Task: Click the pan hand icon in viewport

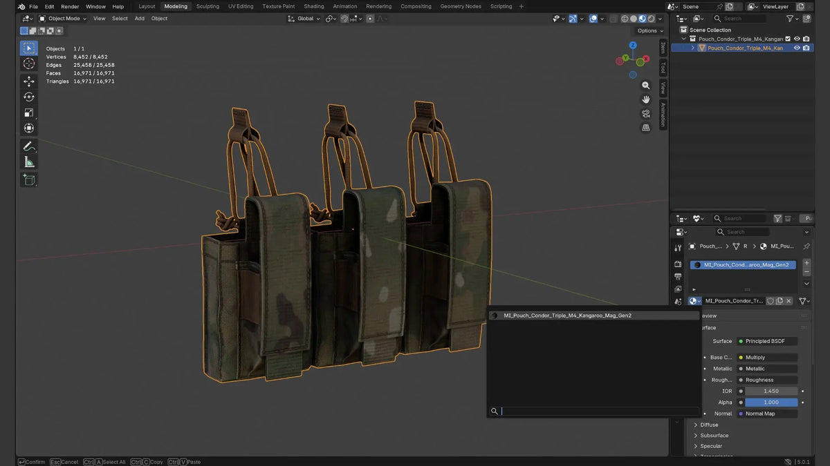Action: [x=646, y=99]
